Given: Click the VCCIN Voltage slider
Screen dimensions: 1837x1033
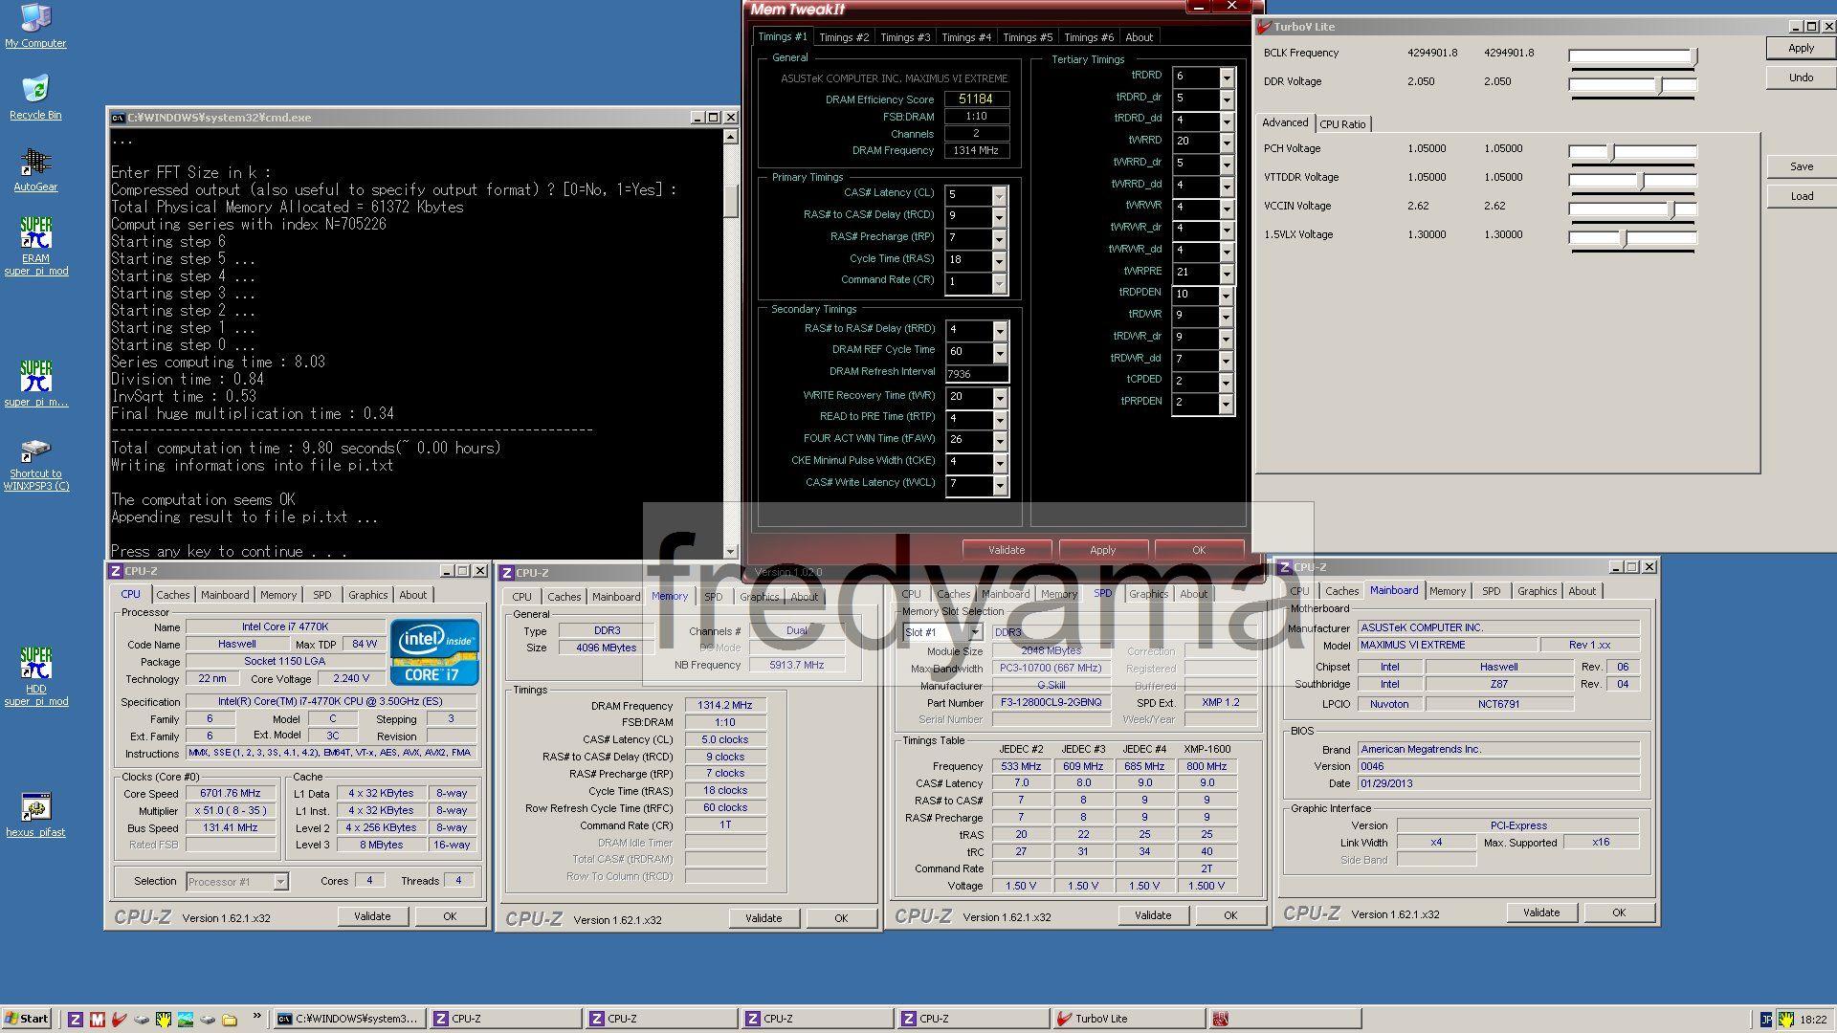Looking at the screenshot, I should click(1632, 211).
